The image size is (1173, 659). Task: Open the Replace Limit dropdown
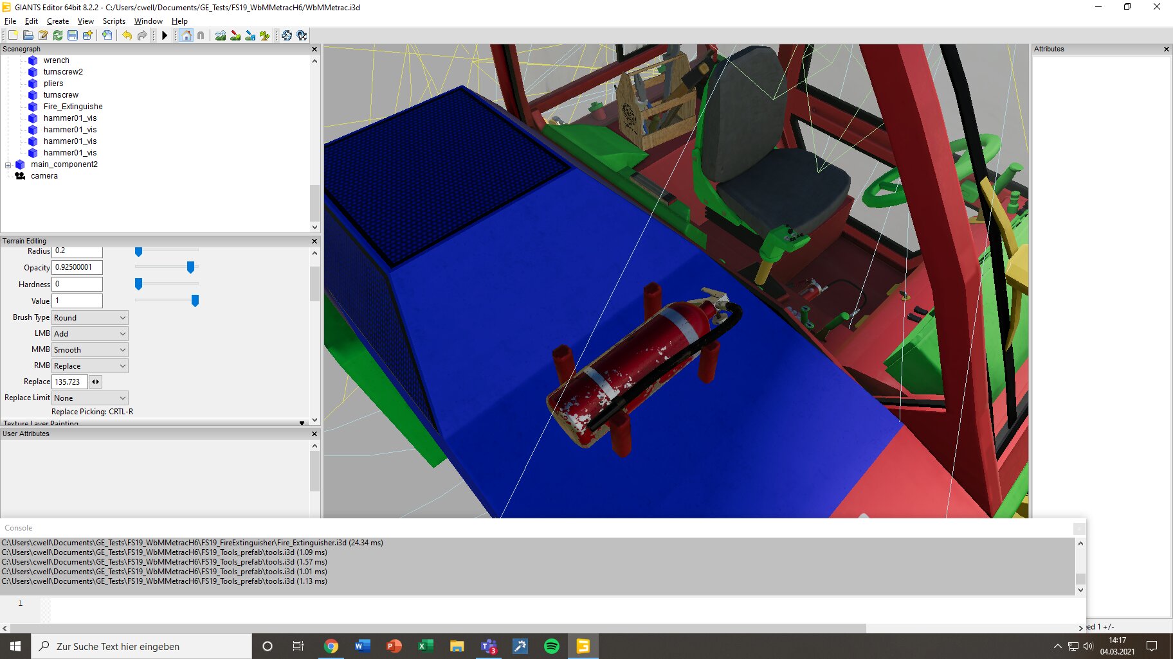(x=89, y=398)
